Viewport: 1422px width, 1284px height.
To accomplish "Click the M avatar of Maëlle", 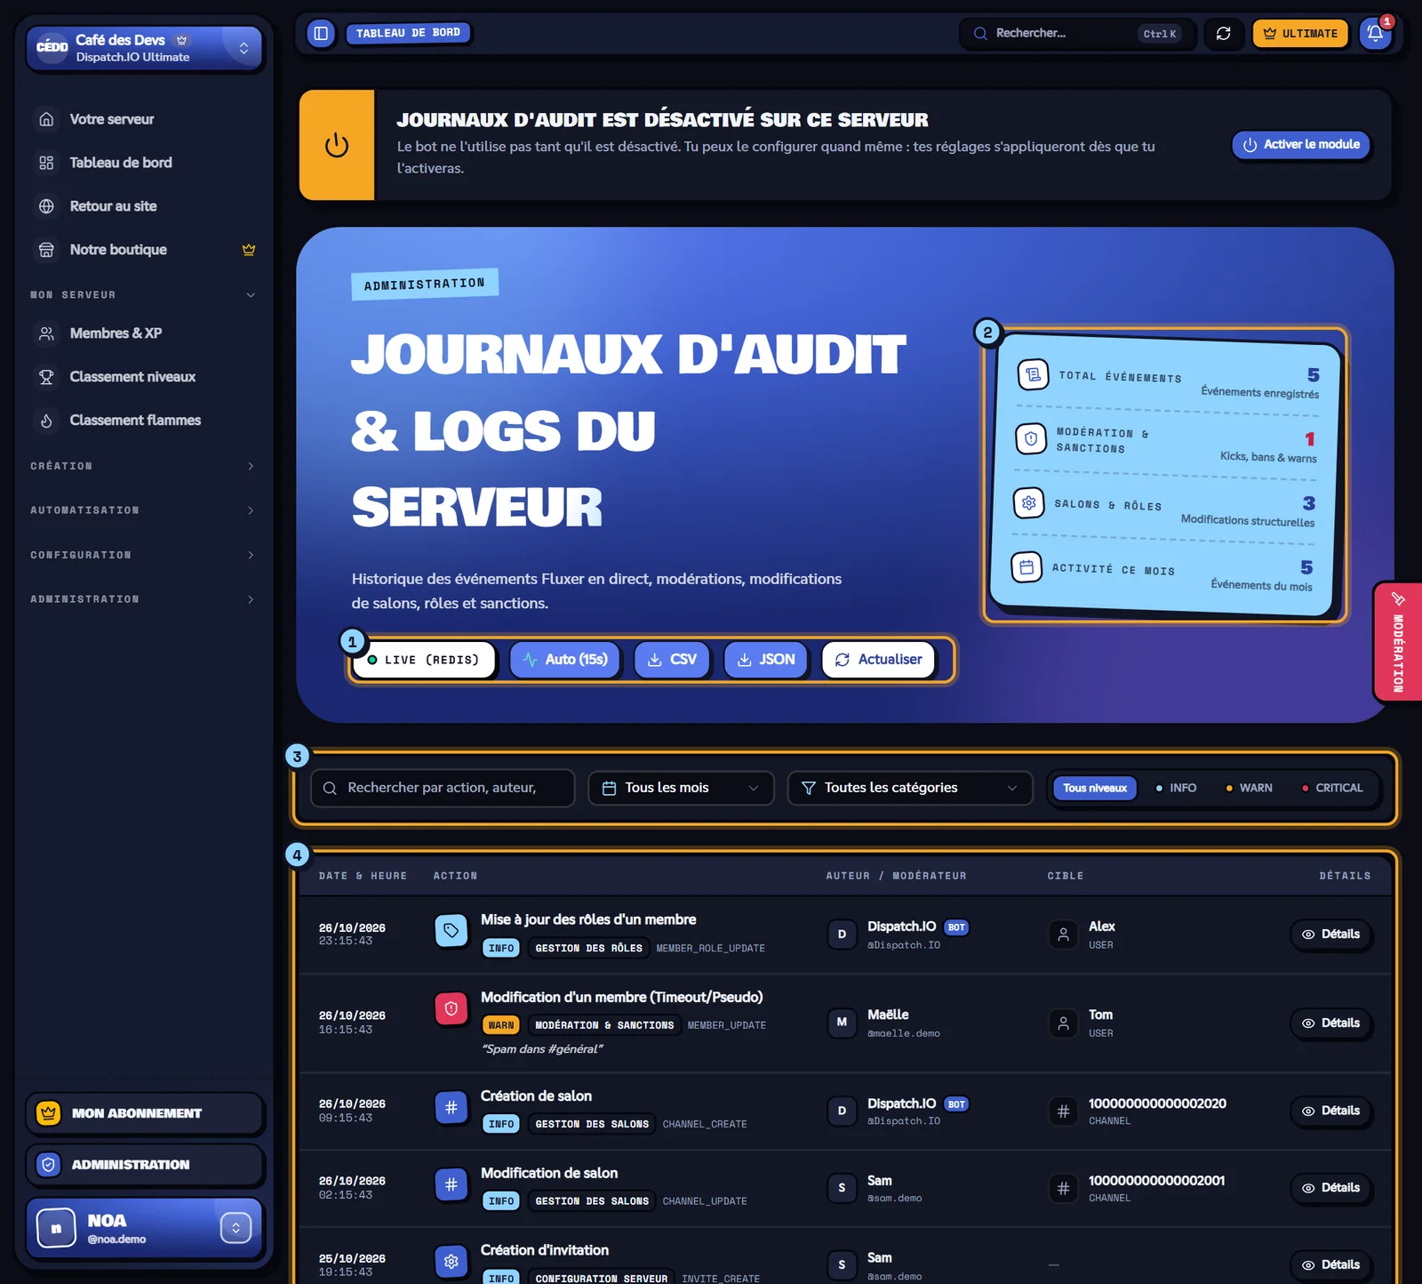I will 842,1023.
